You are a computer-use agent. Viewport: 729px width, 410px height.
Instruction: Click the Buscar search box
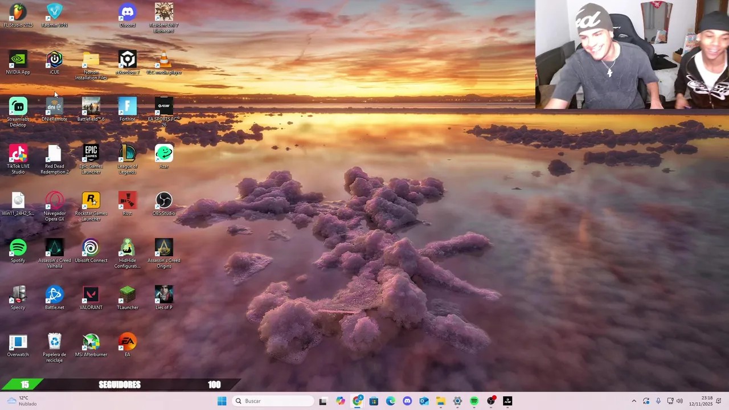pos(273,401)
